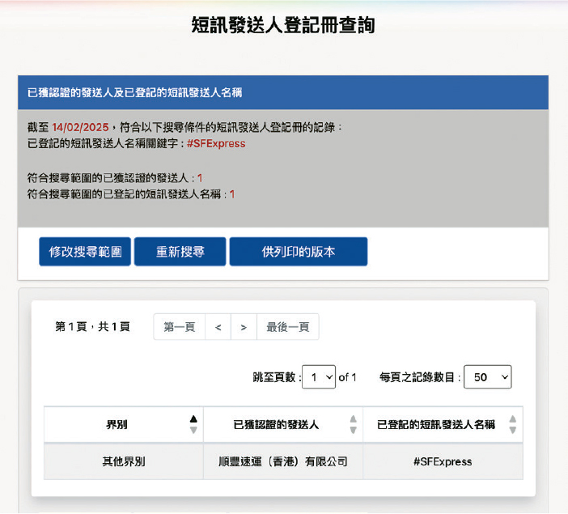This screenshot has height=514, width=568.
Task: Select the 順豐速運（香港）有限公司 cell
Action: click(x=283, y=461)
